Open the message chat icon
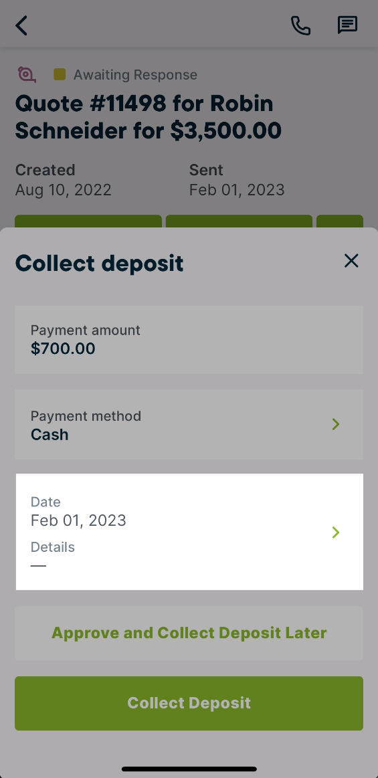This screenshot has width=378, height=778. tap(347, 25)
